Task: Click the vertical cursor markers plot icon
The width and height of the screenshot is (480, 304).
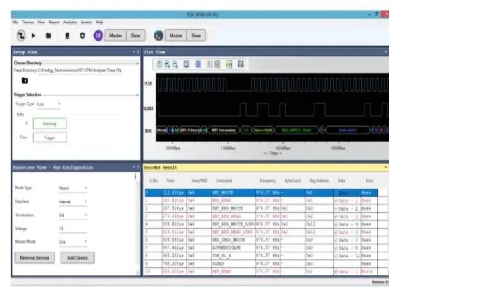Action: (x=209, y=64)
